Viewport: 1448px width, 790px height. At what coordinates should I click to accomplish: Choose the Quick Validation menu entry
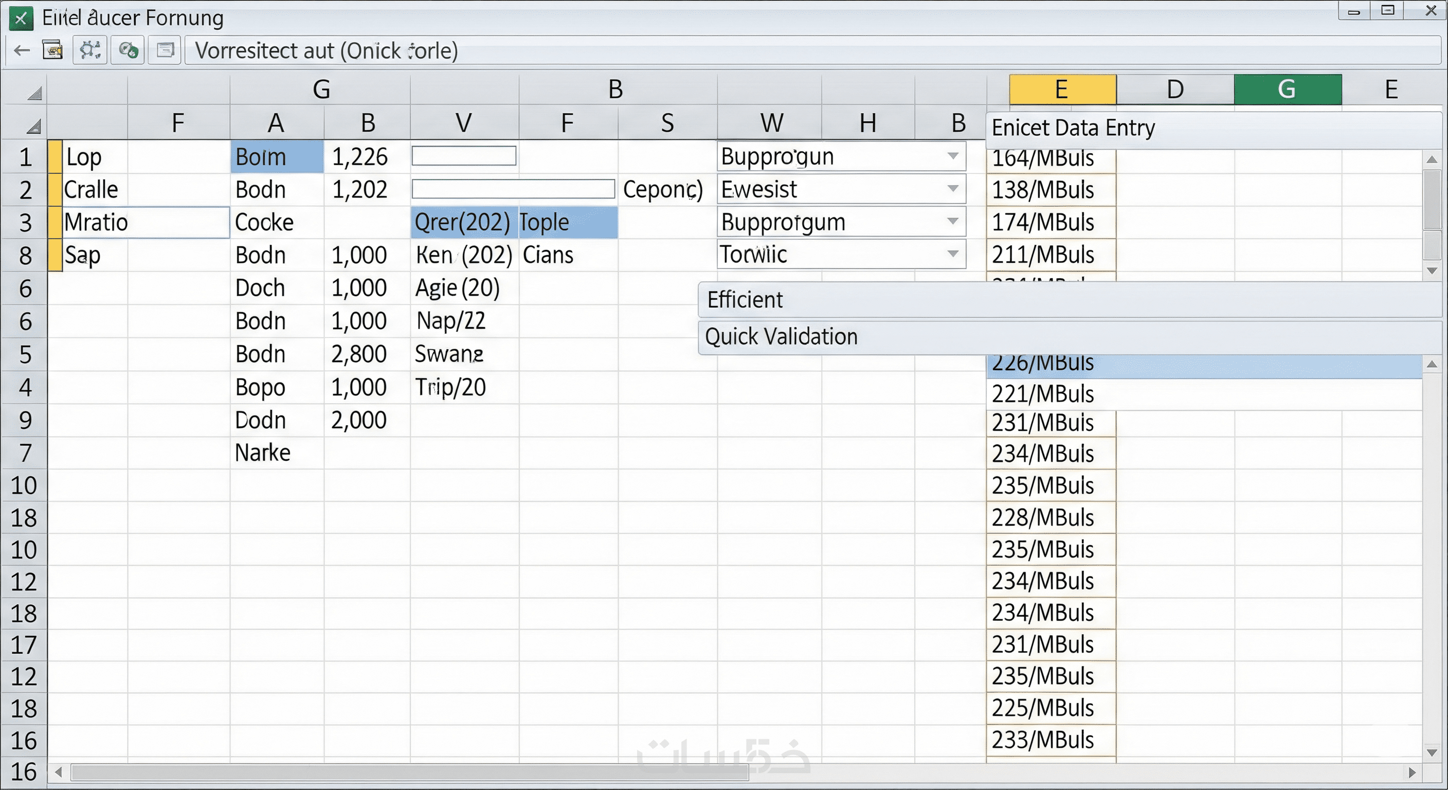pyautogui.click(x=781, y=336)
